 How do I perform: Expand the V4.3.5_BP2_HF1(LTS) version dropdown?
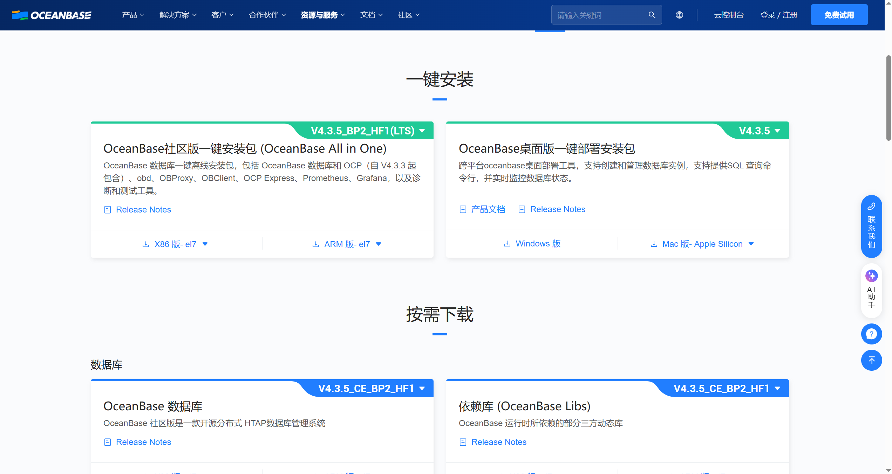pyautogui.click(x=422, y=131)
